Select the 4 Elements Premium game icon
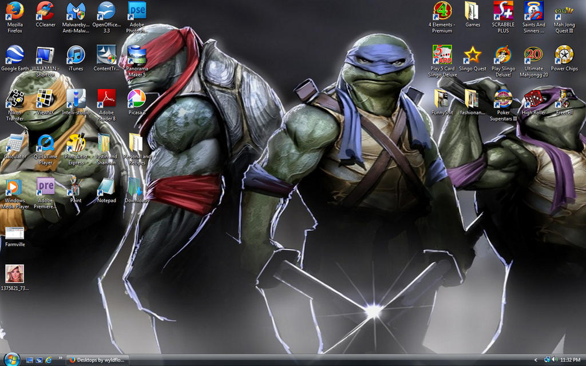The width and height of the screenshot is (586, 366). 442,11
